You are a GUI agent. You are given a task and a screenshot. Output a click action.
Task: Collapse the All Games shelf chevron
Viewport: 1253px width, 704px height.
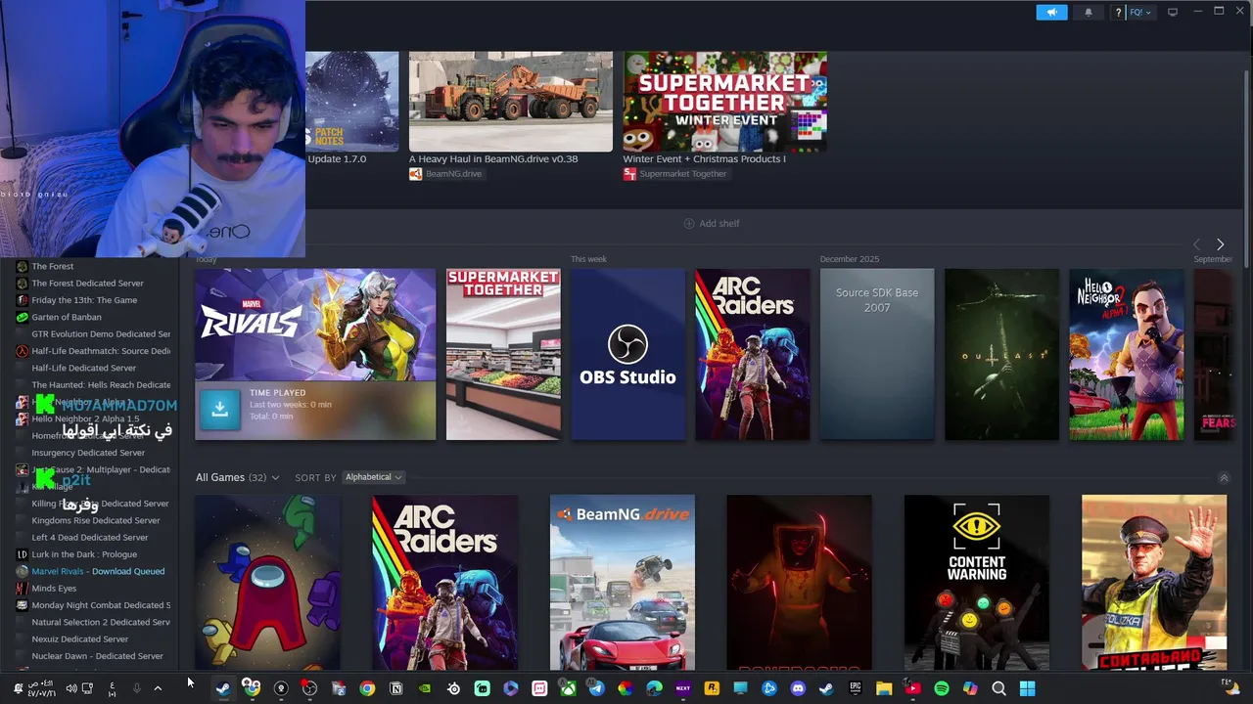point(1224,478)
